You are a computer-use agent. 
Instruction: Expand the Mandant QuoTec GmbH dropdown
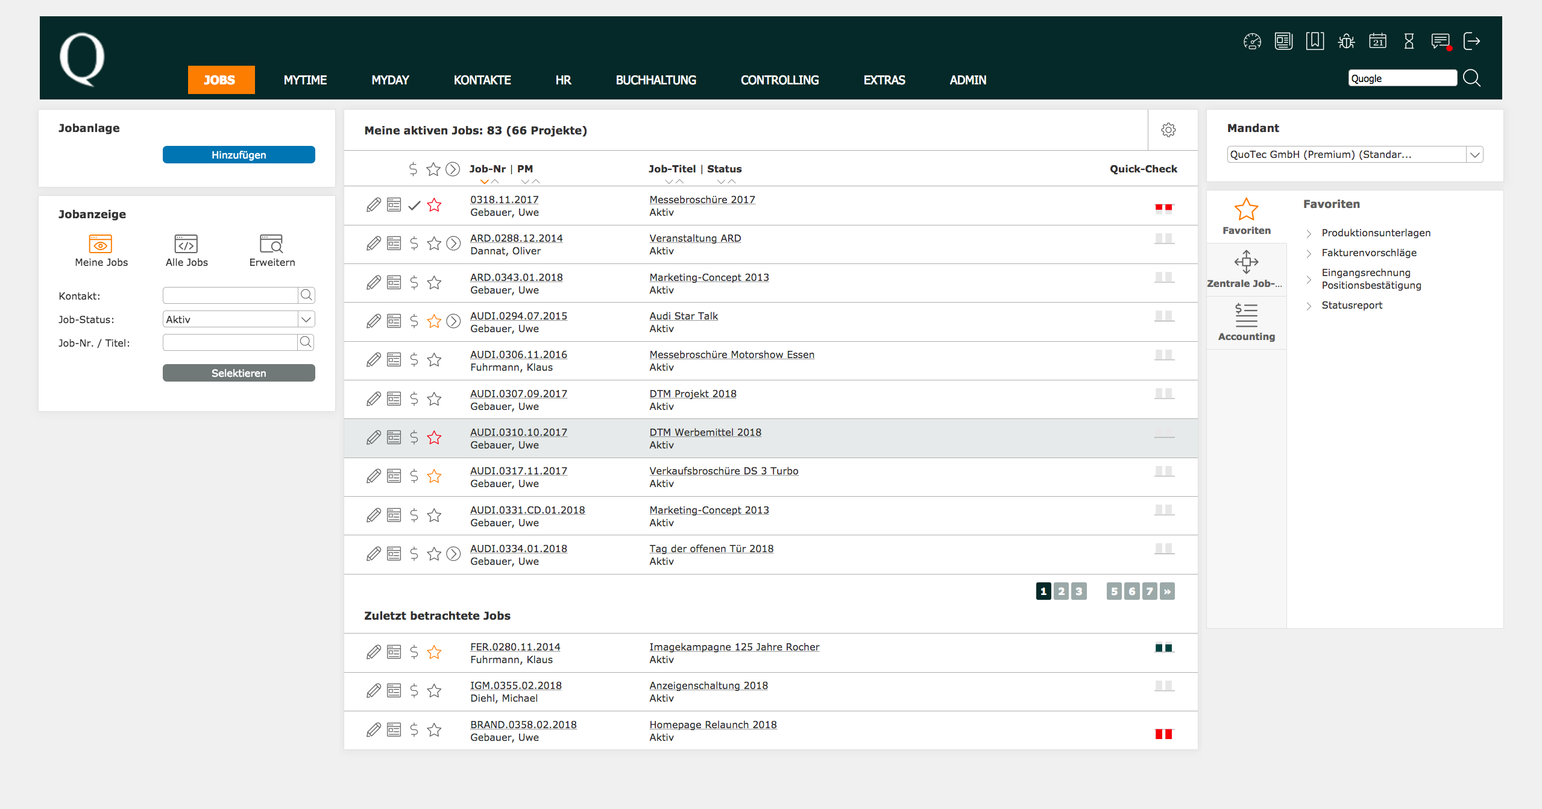coord(1474,155)
